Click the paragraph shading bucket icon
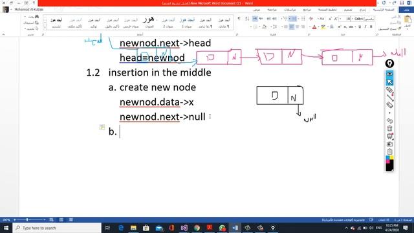 [x=264, y=27]
